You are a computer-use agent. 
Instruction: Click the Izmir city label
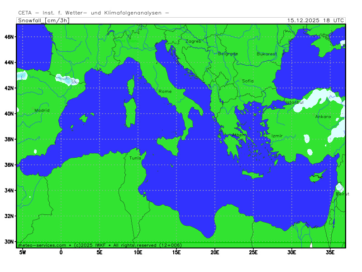coord(277,136)
